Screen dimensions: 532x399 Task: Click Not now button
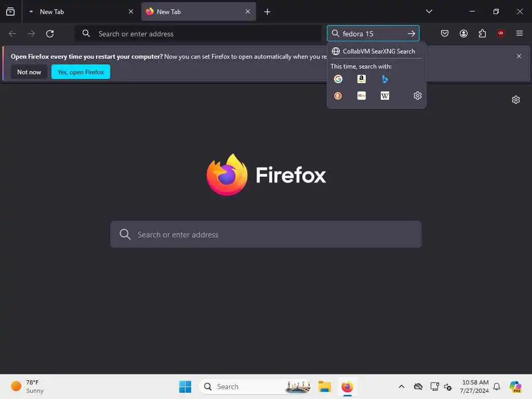[x=29, y=72]
